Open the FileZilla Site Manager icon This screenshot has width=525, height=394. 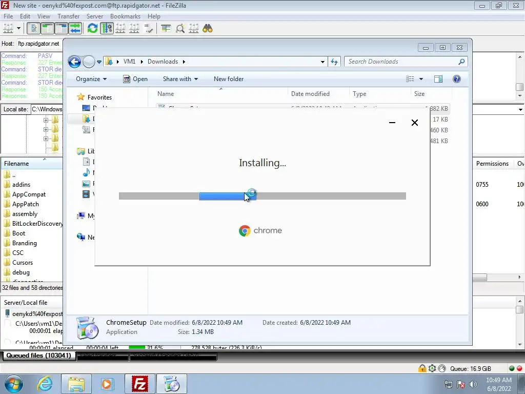[x=8, y=29]
